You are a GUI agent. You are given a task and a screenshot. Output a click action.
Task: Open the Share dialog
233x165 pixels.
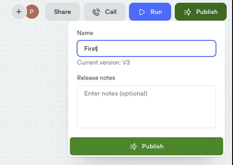click(63, 12)
